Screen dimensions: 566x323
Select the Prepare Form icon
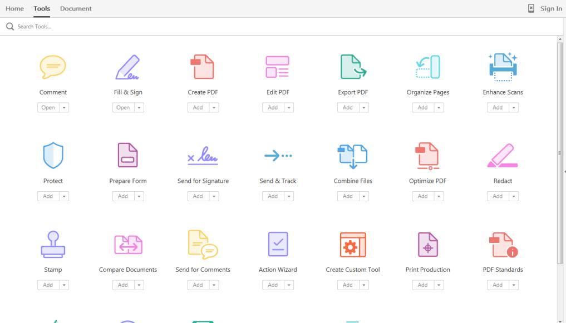128,155
